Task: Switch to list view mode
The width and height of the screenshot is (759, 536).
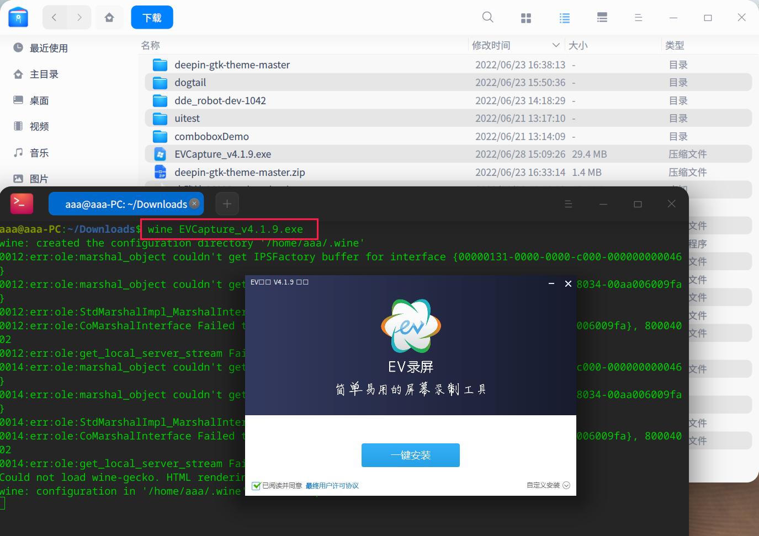Action: pos(564,18)
